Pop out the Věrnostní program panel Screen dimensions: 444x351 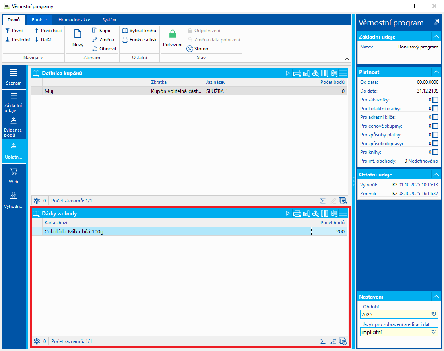(436, 22)
